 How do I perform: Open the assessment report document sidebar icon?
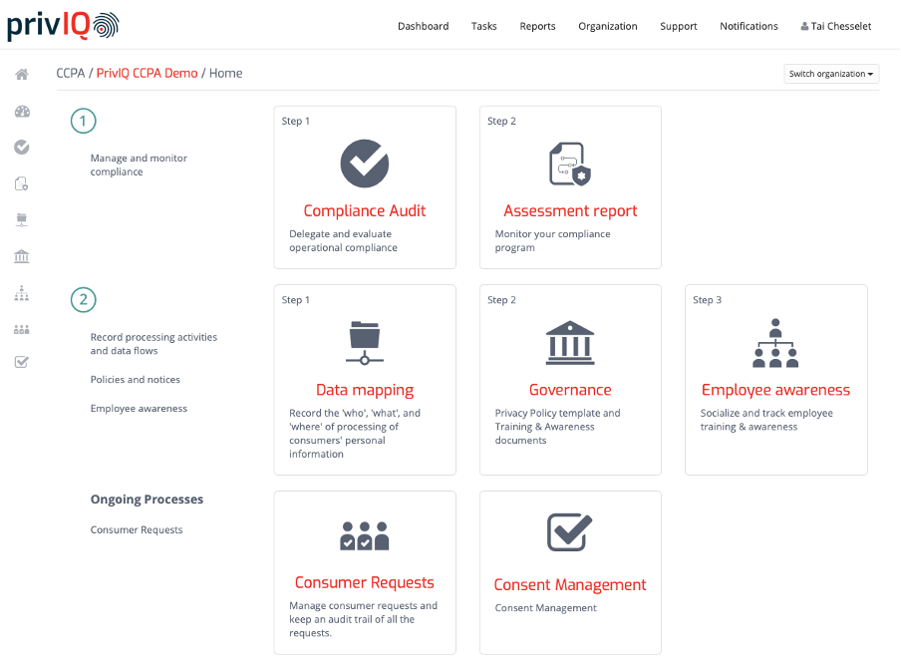coord(22,183)
